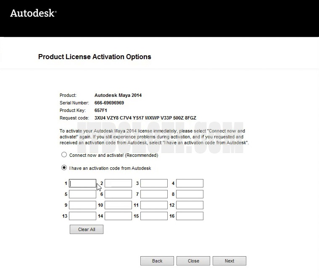Click the 'Autodesk Maya 2014' product name
The width and height of the screenshot is (319, 278).
tap(118, 95)
